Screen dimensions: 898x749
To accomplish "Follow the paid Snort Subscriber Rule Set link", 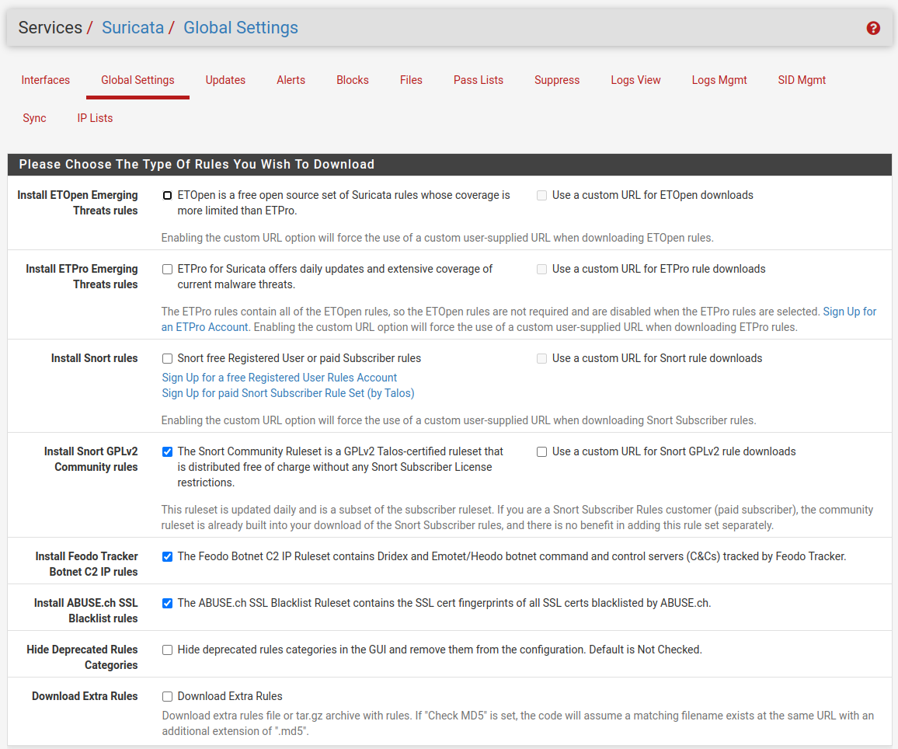I will 288,393.
